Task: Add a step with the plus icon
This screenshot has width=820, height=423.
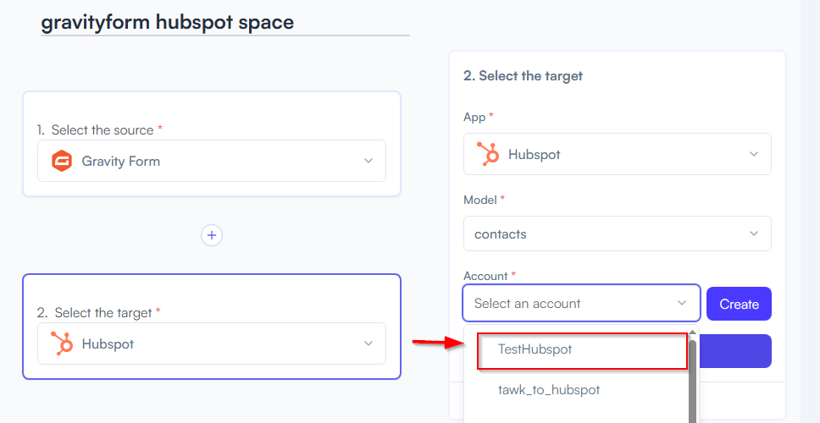Action: tap(212, 235)
